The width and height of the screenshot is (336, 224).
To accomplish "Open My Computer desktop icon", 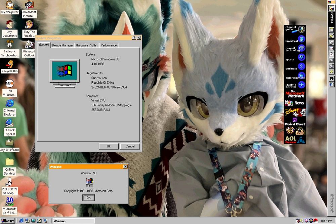I will pyautogui.click(x=10, y=7).
